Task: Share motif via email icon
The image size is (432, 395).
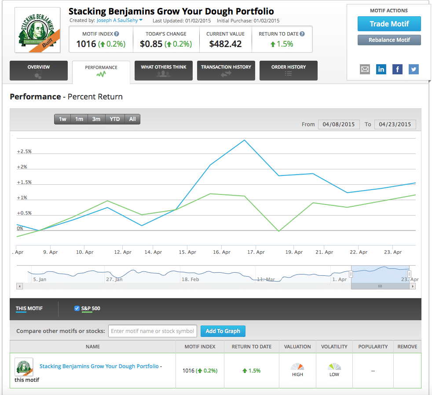Action: [365, 69]
